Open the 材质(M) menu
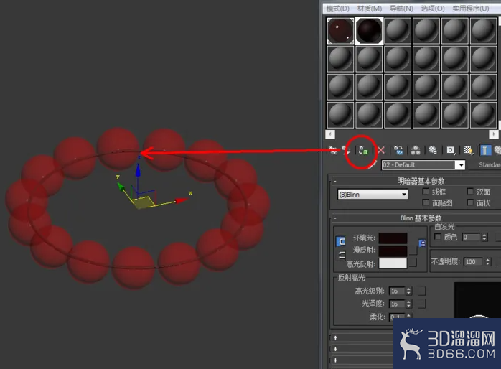501x369 pixels. click(x=370, y=9)
